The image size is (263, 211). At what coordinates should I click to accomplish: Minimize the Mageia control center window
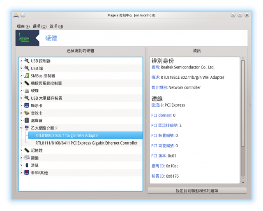coord(233,15)
